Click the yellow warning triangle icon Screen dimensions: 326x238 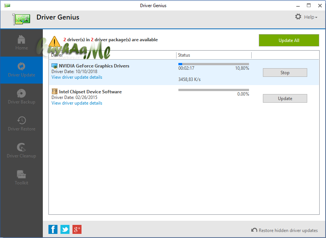pos(54,42)
